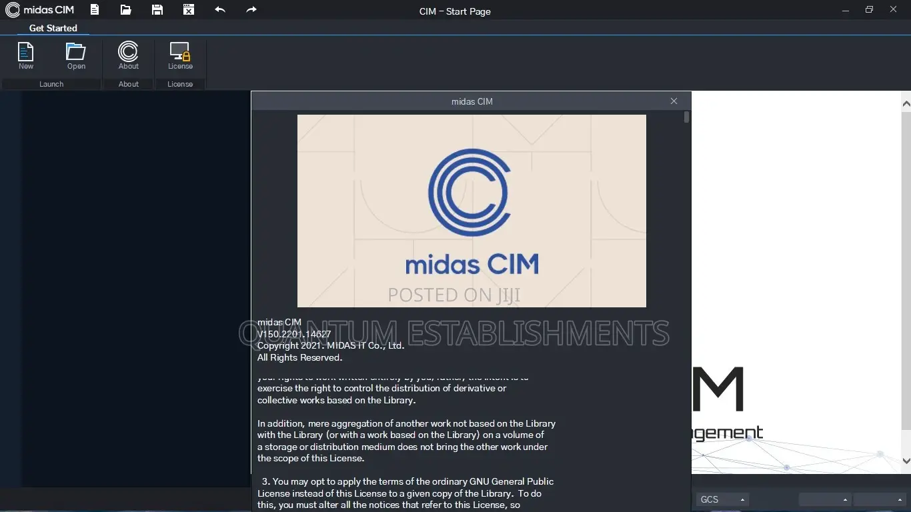Click the License ribbon icon
The width and height of the screenshot is (911, 512).
point(180,56)
